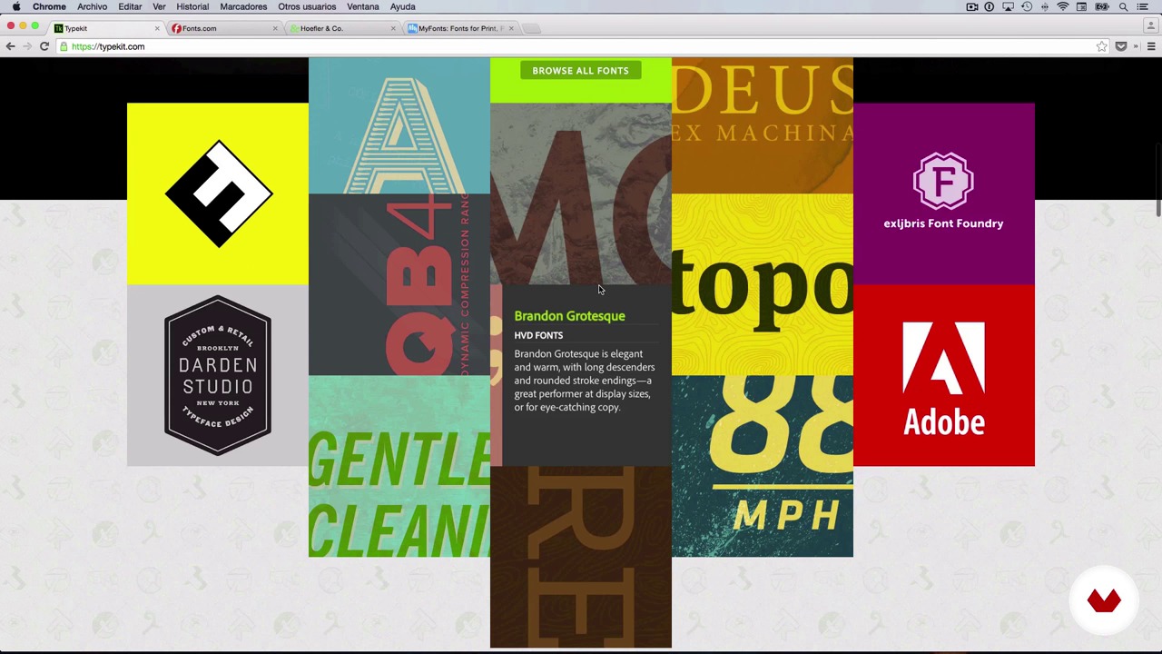Click the page vertical scrollbar
The height and width of the screenshot is (654, 1162).
[1157, 180]
